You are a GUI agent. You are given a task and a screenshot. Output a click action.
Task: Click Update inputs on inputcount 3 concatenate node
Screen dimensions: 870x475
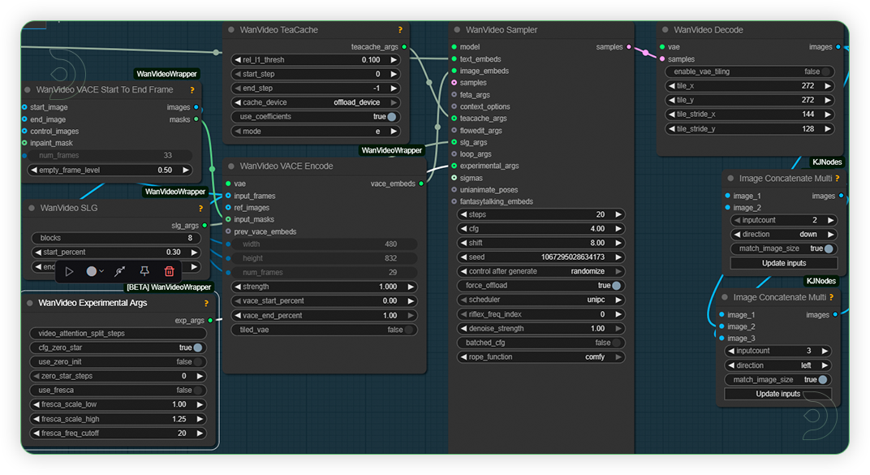click(778, 394)
